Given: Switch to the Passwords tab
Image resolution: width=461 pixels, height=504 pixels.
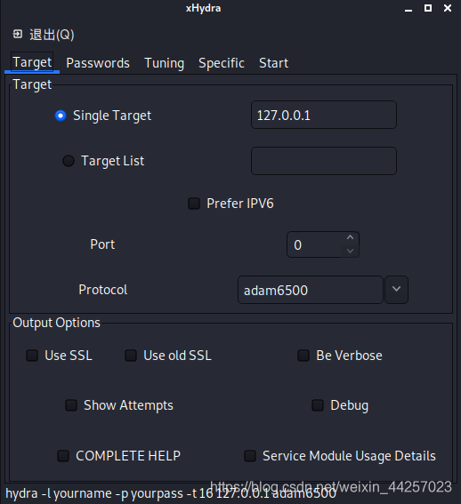Looking at the screenshot, I should pos(98,63).
